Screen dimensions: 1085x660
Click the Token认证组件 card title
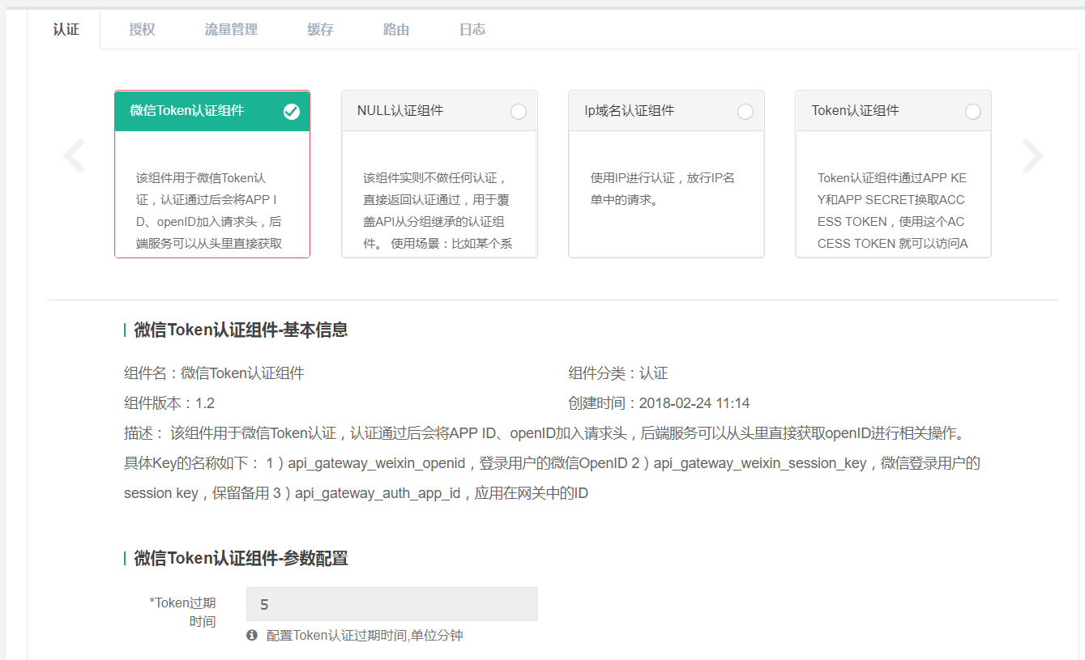point(855,111)
